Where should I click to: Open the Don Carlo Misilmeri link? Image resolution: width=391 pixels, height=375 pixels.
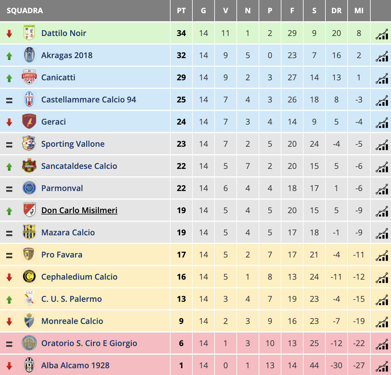click(x=79, y=210)
